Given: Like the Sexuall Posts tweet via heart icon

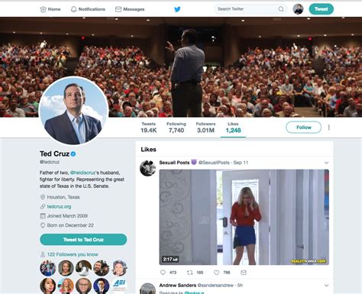Looking at the screenshot, I should pos(216,273).
